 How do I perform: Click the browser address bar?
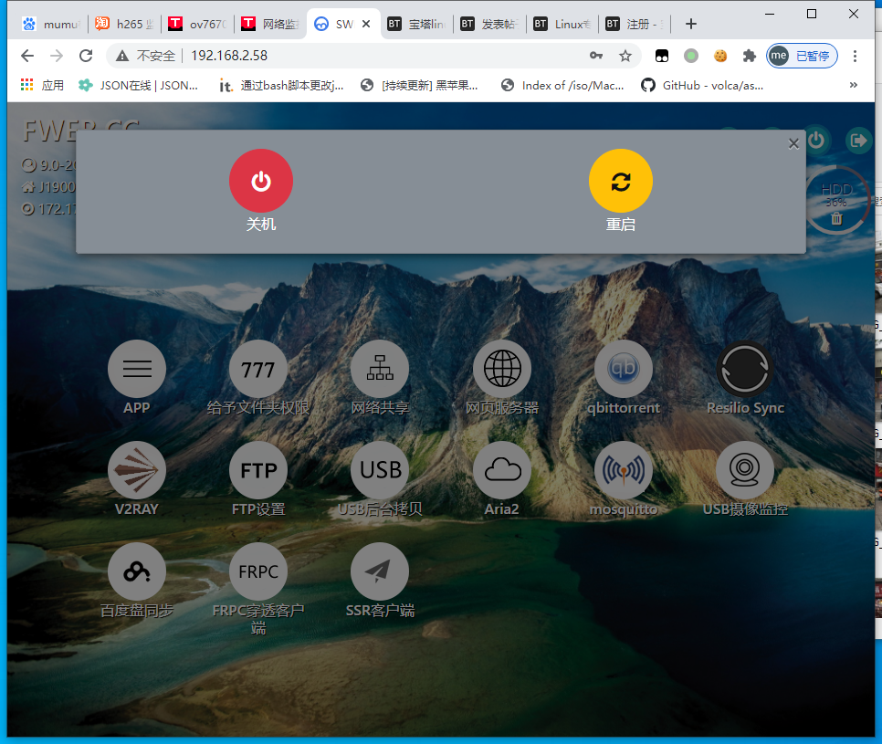[365, 56]
